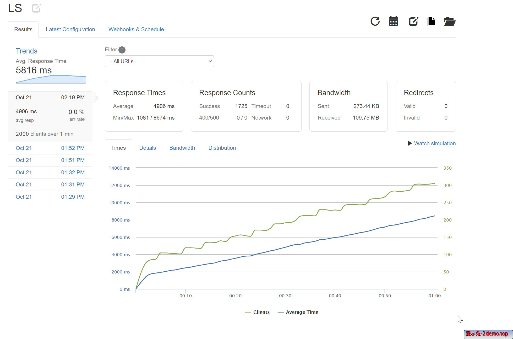Click the Filter info exclamation icon
The height and width of the screenshot is (339, 513).
click(x=122, y=50)
